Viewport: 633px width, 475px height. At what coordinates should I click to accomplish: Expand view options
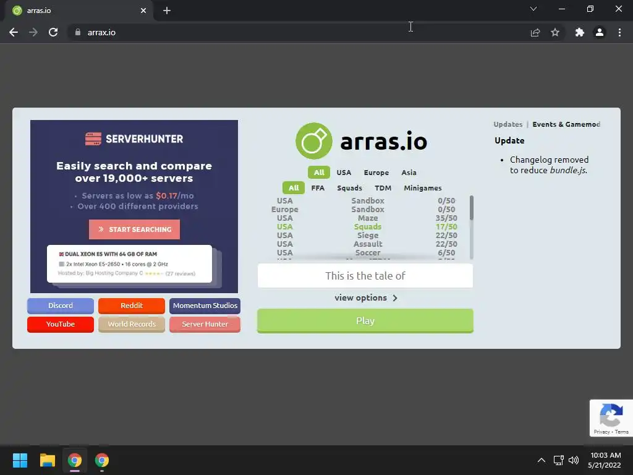tap(366, 297)
